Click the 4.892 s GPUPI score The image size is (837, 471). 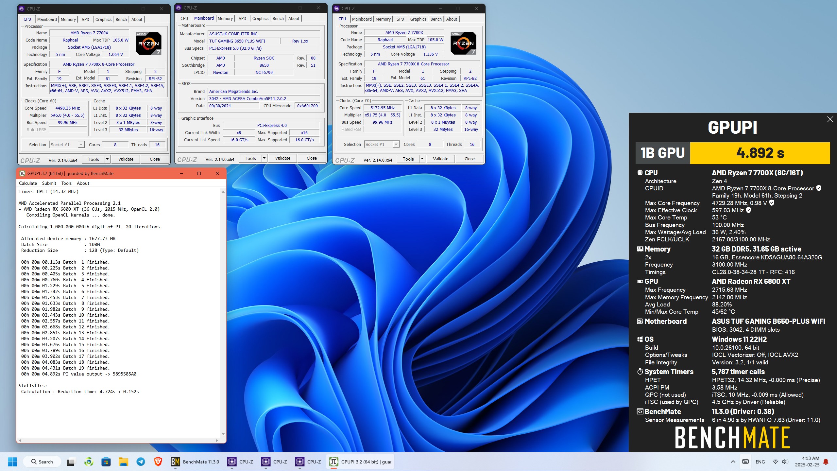click(x=760, y=153)
